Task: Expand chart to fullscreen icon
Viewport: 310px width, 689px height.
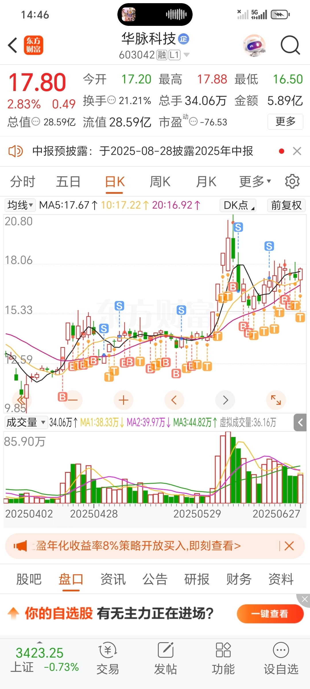Action: [276, 400]
